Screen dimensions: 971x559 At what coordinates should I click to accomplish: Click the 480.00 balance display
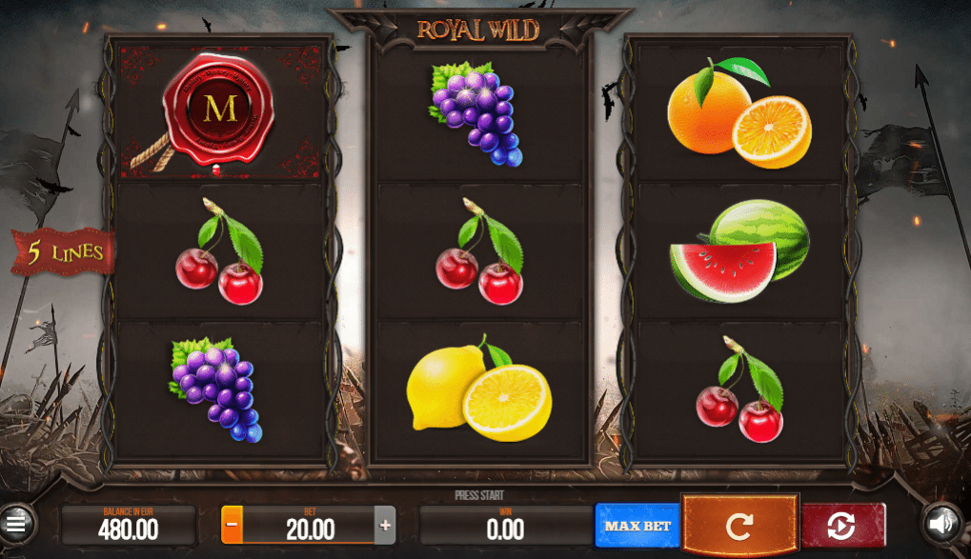129,525
